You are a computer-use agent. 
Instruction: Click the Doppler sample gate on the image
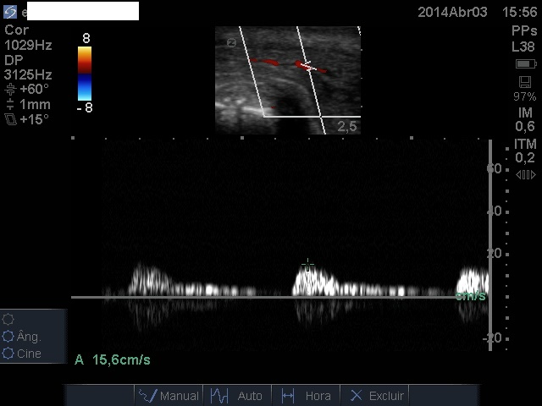pos(308,65)
